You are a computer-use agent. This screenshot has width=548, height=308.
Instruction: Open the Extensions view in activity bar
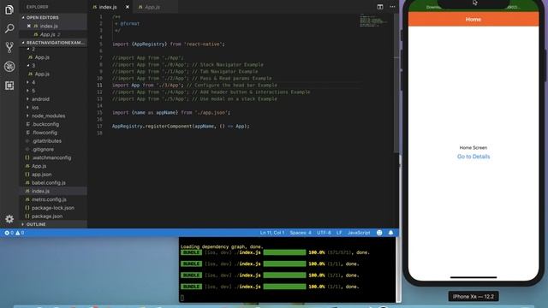point(9,86)
